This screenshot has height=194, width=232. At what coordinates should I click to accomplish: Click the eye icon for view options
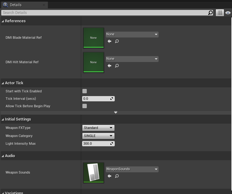point(228,13)
